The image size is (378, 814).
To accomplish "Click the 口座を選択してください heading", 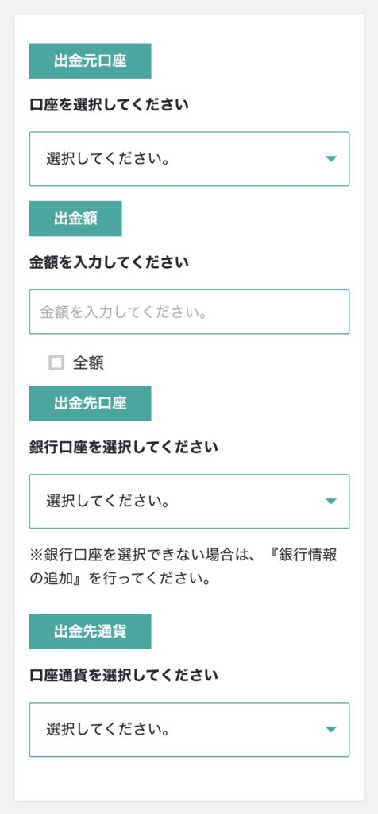I will pos(109,106).
